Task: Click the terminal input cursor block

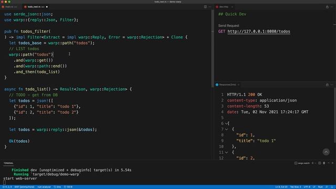Action: click(x=4, y=182)
